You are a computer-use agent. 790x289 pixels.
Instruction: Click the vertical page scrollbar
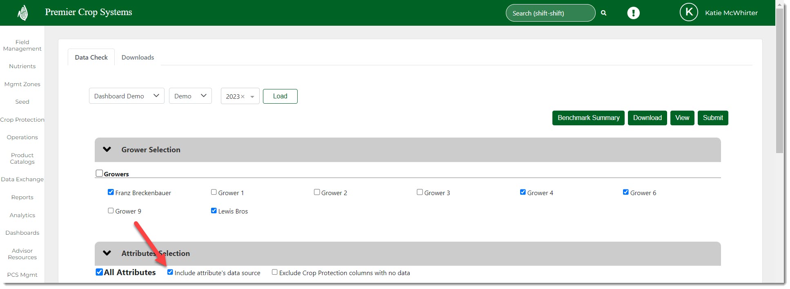click(779, 82)
